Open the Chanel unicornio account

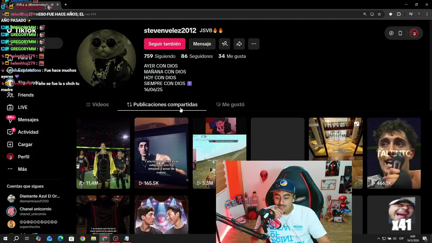click(29, 211)
